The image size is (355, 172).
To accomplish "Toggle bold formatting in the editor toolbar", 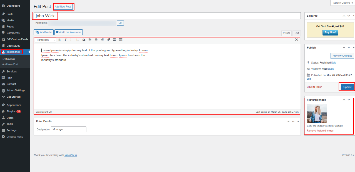I will pos(59,40).
